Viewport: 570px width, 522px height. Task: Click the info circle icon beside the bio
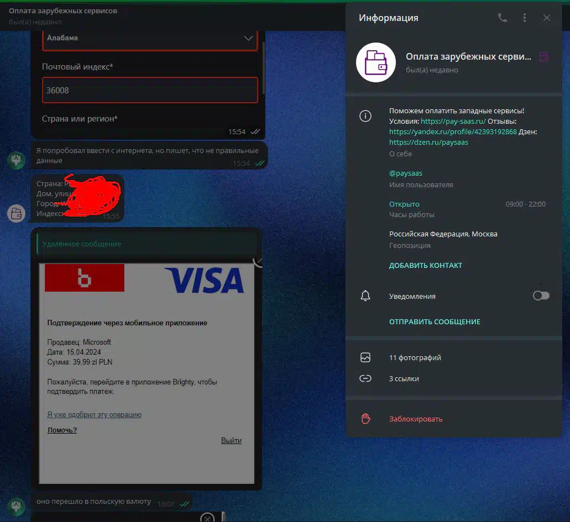365,116
